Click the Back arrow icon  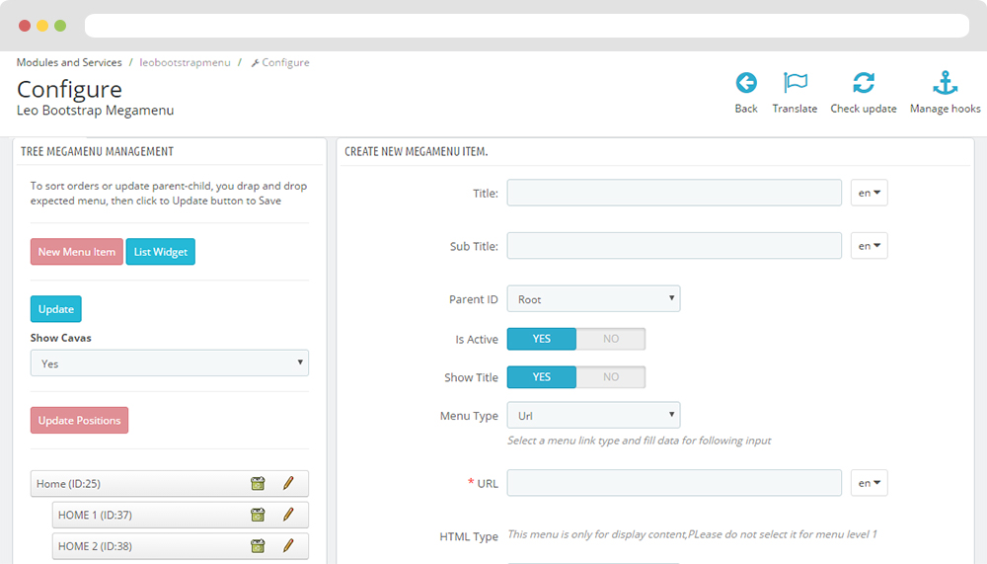click(x=746, y=83)
